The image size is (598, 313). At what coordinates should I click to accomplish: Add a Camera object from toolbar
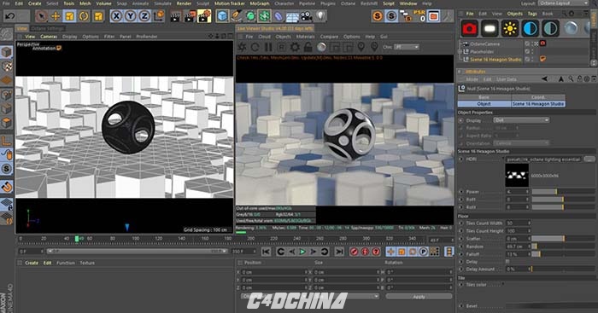306,16
